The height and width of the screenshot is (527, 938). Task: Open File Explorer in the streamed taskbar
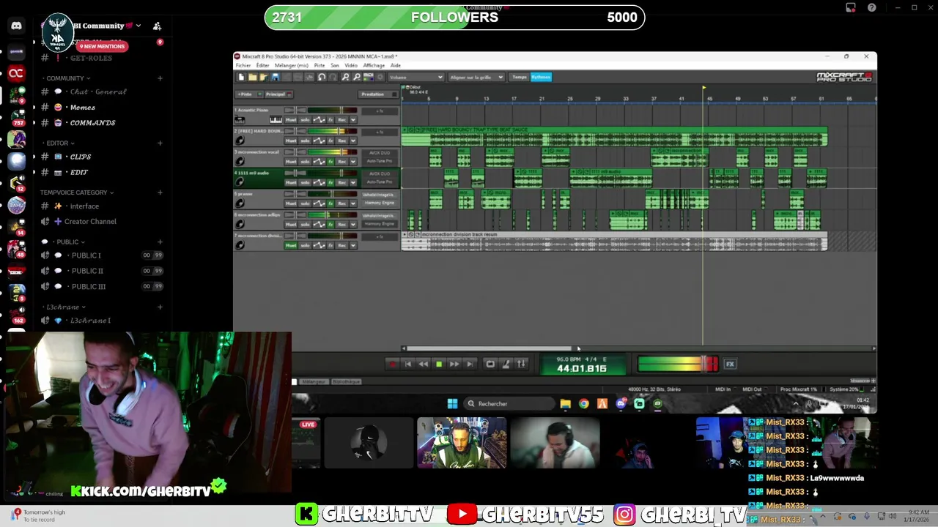pos(566,403)
